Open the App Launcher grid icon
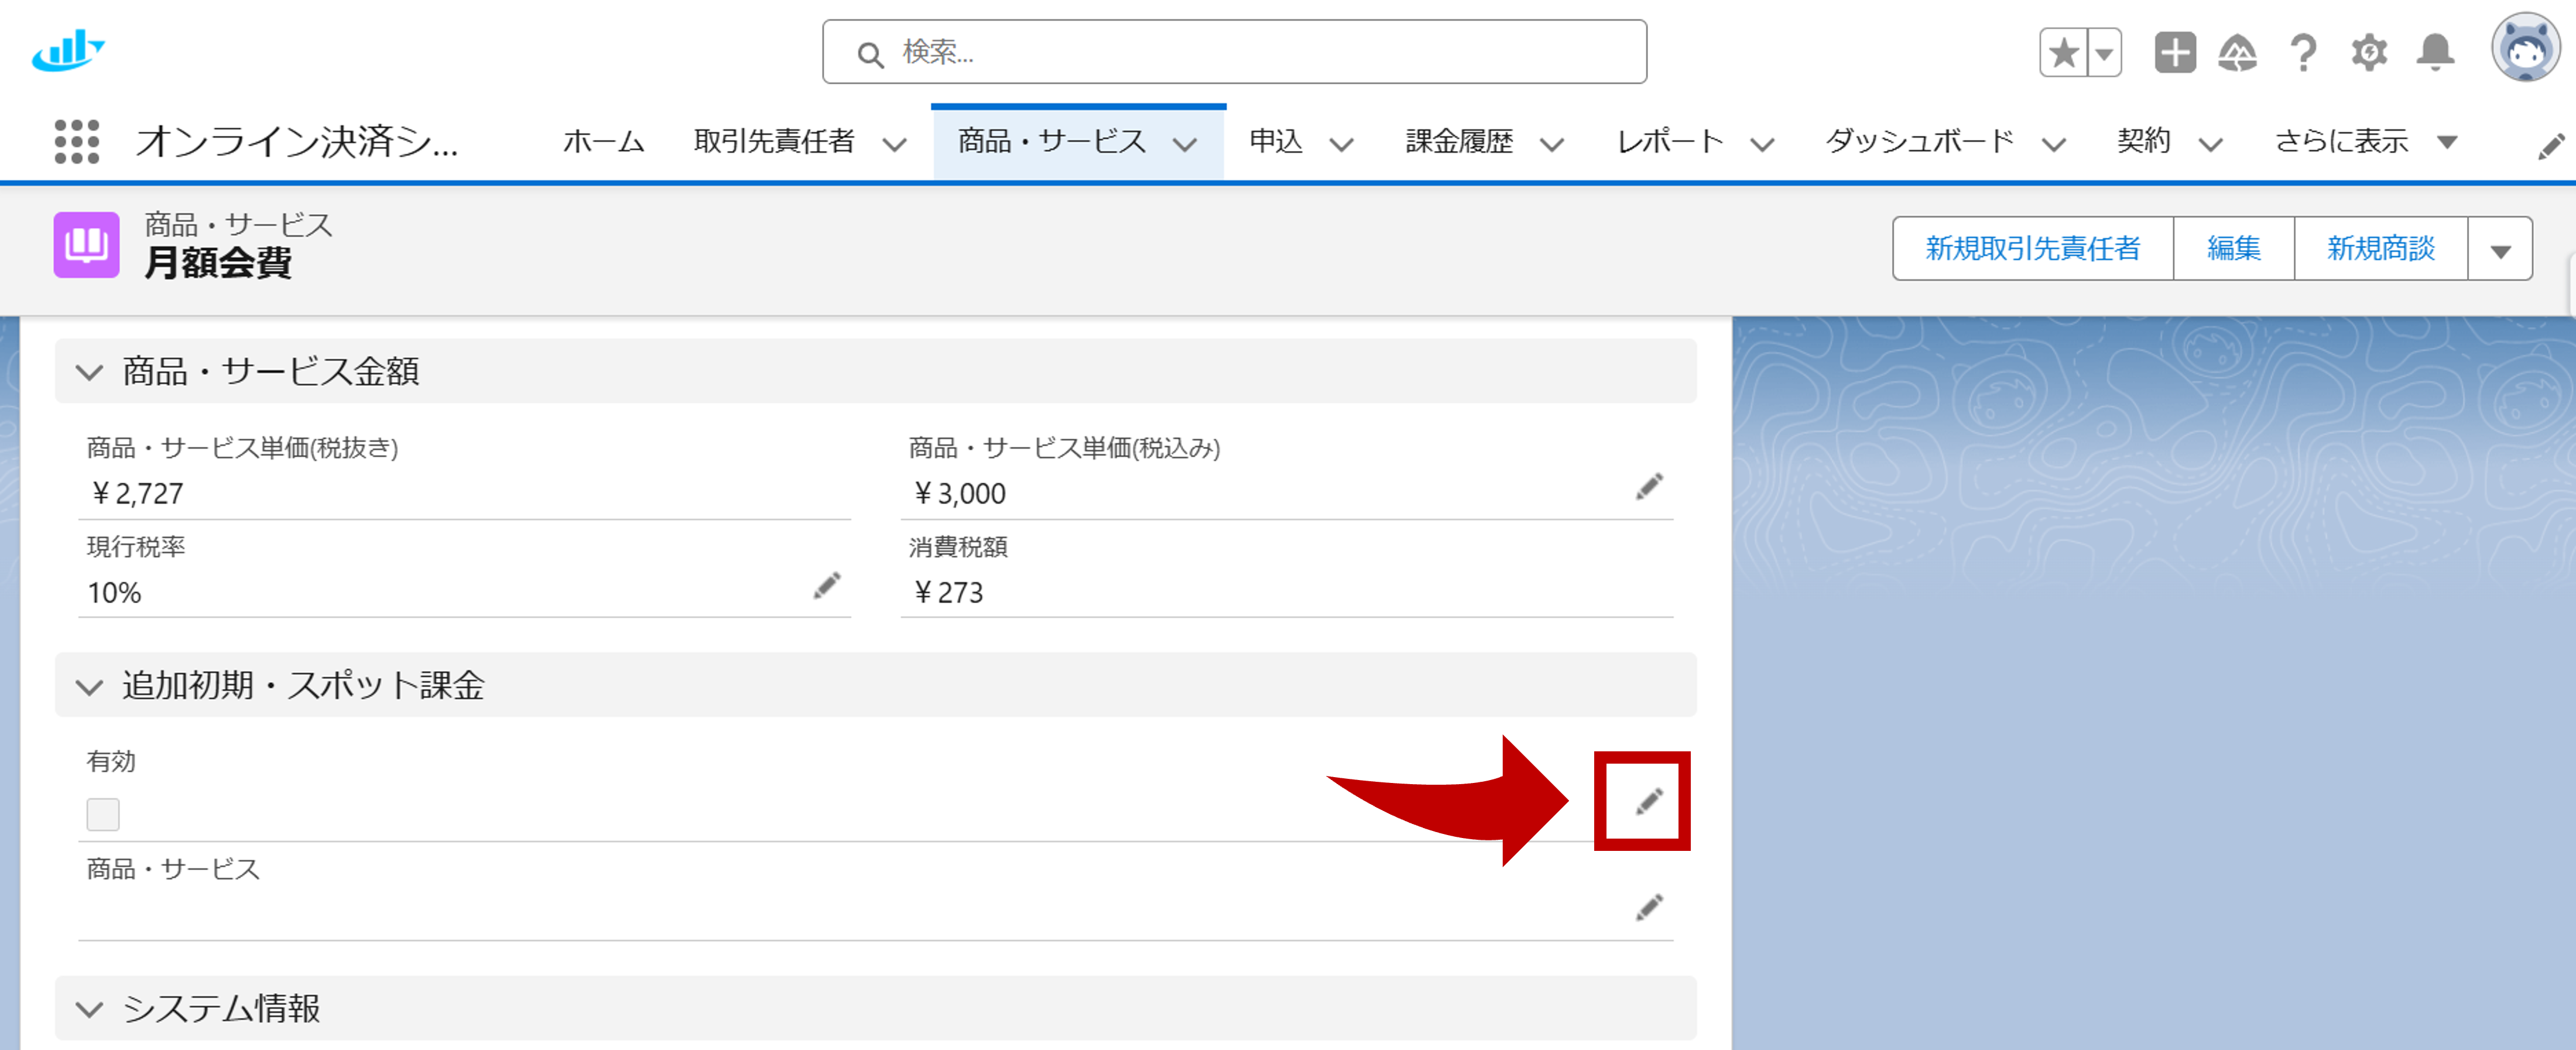The height and width of the screenshot is (1050, 2576). click(76, 142)
